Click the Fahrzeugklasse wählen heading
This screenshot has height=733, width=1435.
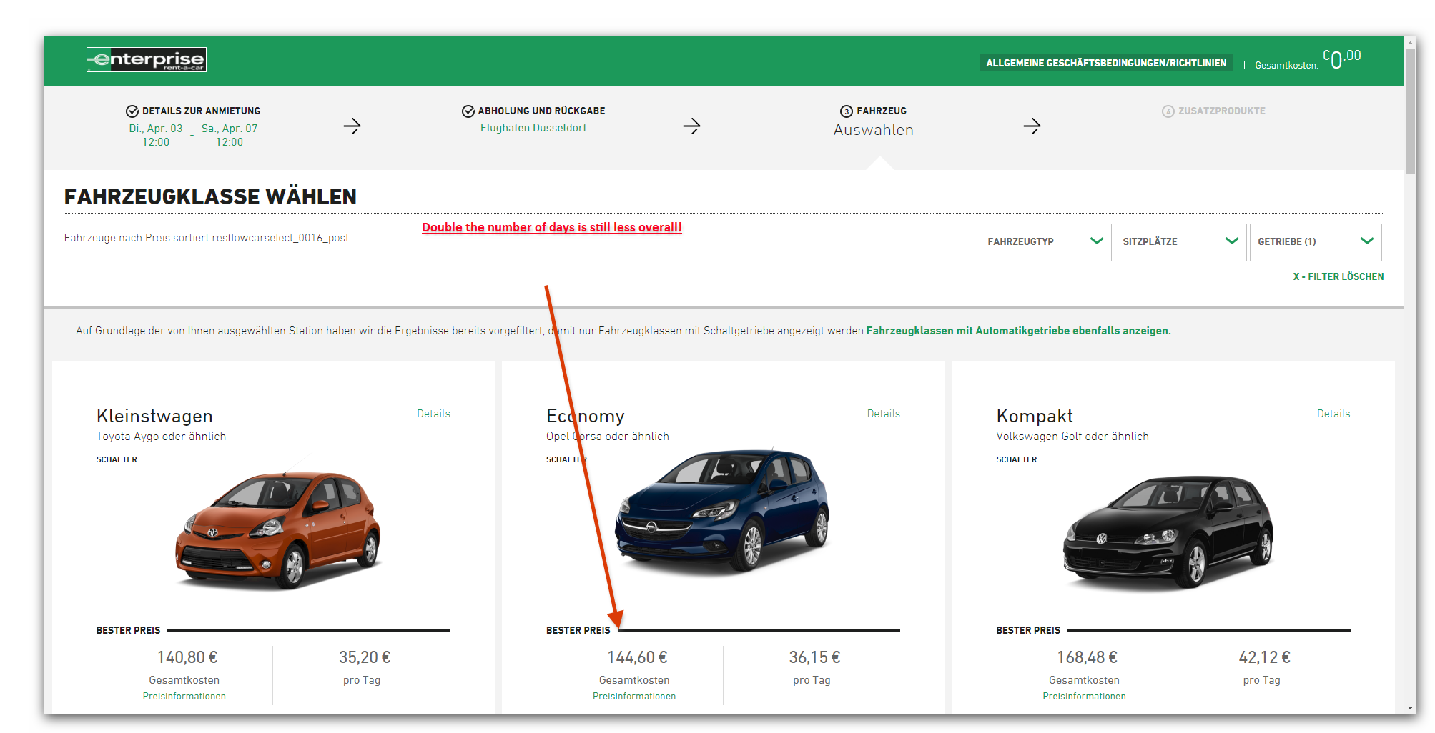coord(210,196)
